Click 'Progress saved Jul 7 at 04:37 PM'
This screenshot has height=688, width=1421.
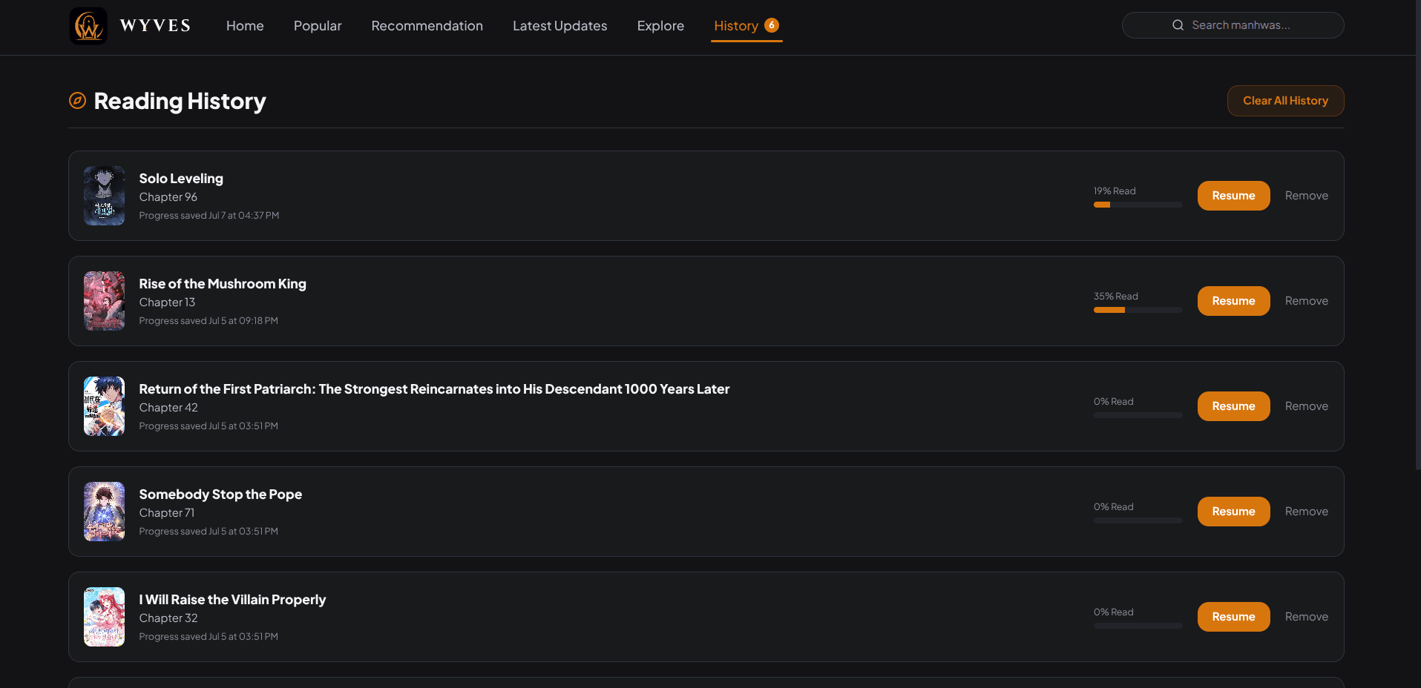click(x=209, y=216)
